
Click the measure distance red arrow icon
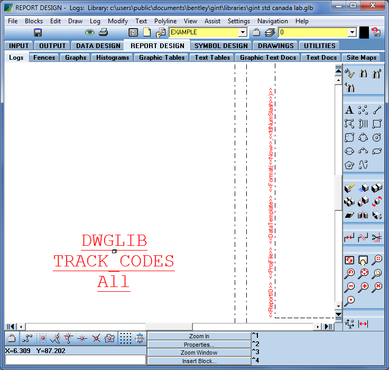[x=363, y=324]
